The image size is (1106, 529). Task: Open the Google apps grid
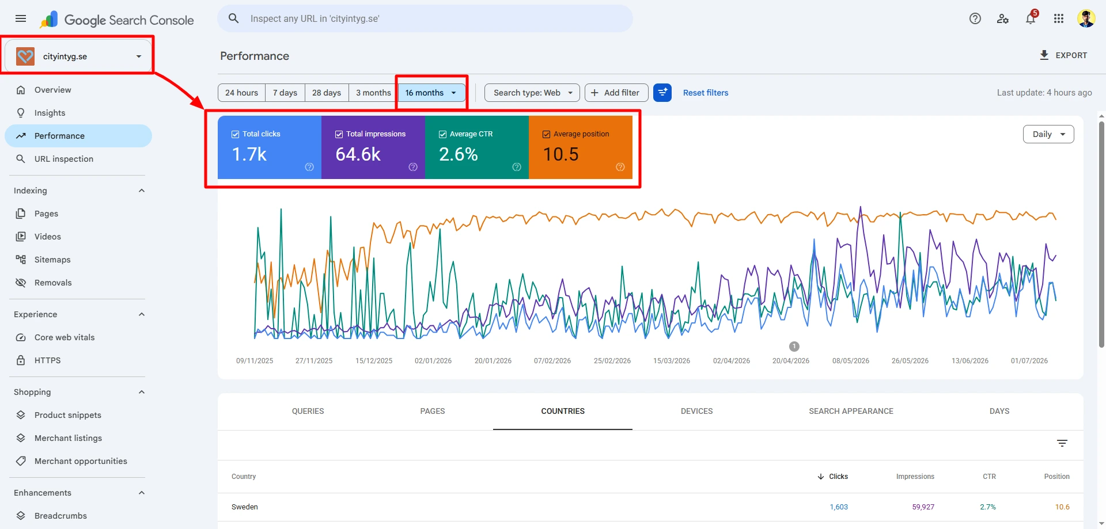[1059, 18]
